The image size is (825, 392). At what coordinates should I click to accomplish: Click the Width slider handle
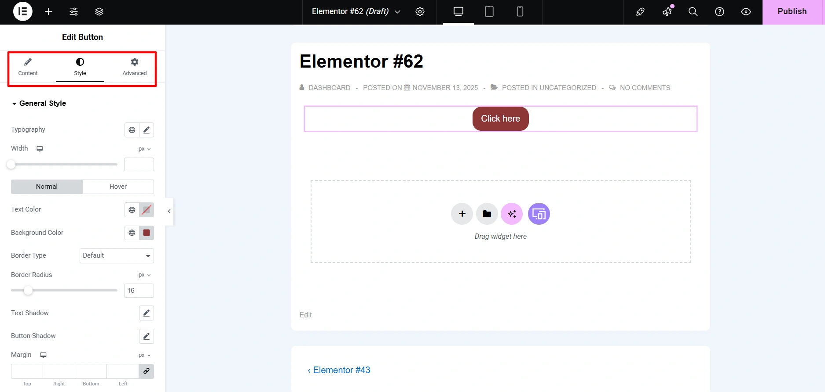[11, 165]
